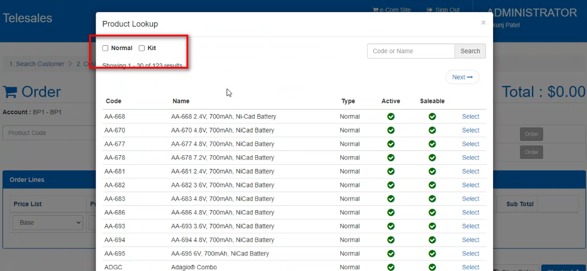Click the Code column header
Viewport: 587px width, 271px height.
(x=114, y=101)
